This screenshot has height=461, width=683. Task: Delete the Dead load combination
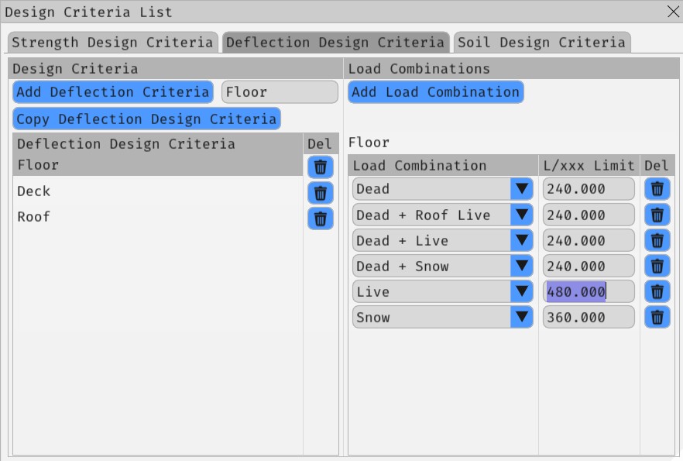coord(659,188)
